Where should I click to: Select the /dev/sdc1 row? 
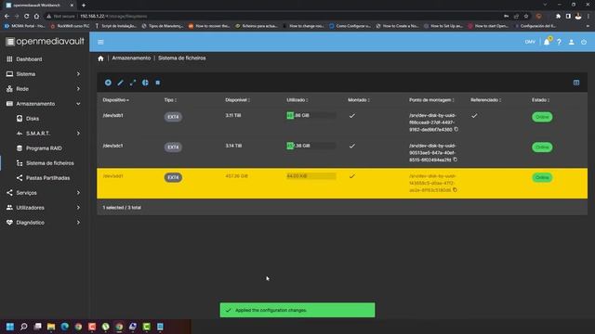tap(342, 152)
